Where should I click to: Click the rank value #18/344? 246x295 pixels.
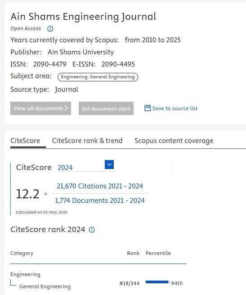(130, 283)
